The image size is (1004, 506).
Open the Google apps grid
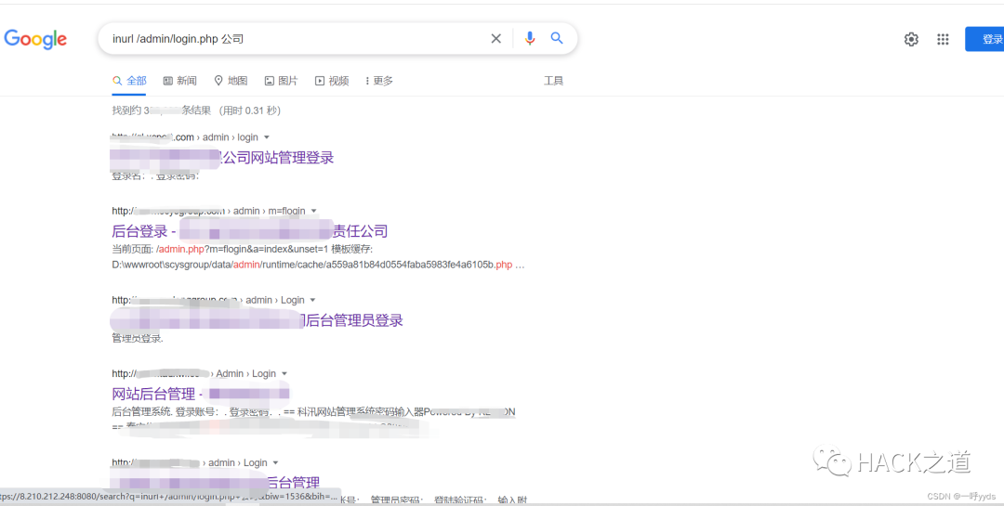click(x=943, y=39)
